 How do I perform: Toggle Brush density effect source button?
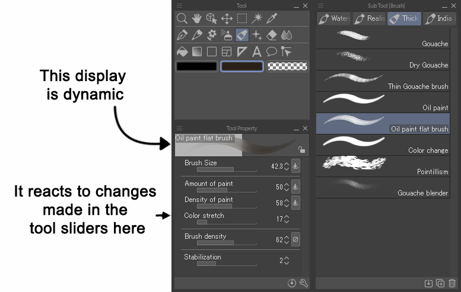(295, 240)
